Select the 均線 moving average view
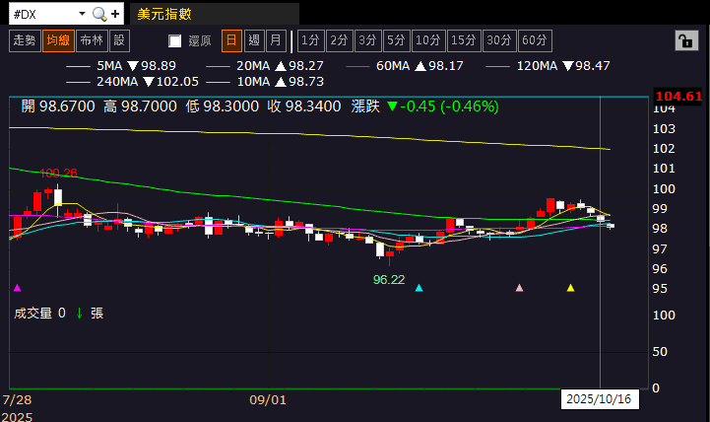 58,40
